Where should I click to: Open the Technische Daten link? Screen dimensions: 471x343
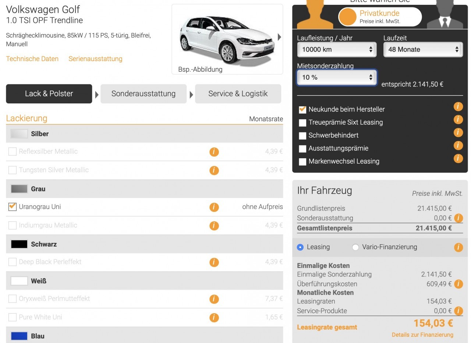(x=32, y=59)
